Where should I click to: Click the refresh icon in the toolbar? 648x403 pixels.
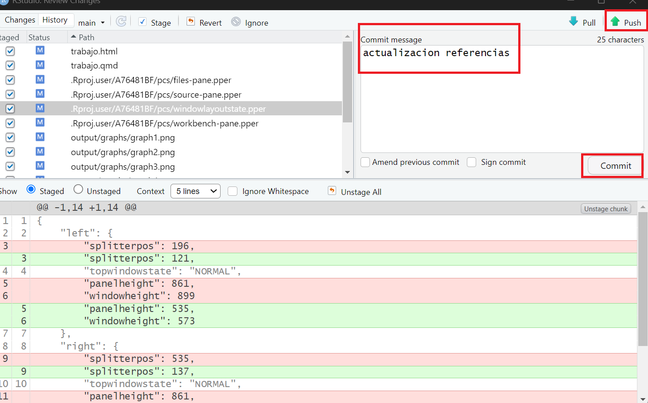pyautogui.click(x=121, y=22)
